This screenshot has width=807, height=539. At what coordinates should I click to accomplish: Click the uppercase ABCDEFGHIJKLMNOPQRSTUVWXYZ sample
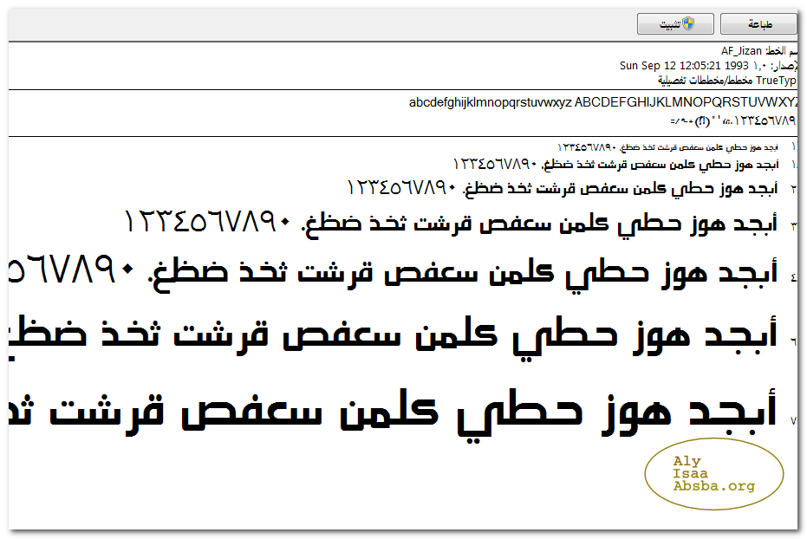click(x=685, y=102)
